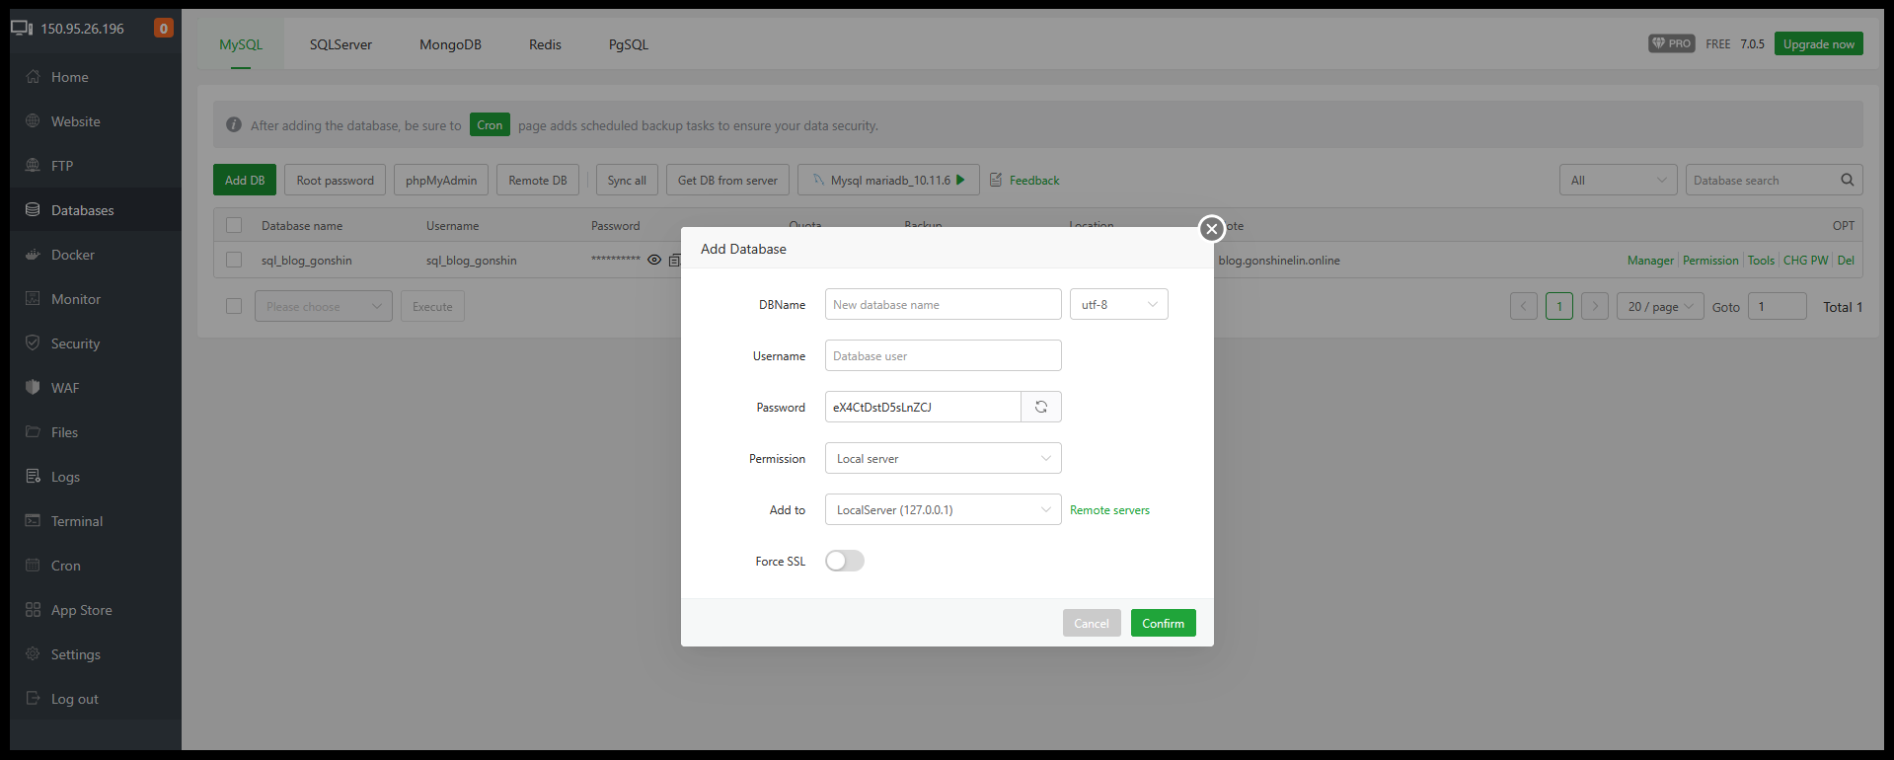Click the info icon in notice bar
This screenshot has height=760, width=1894.
[234, 125]
